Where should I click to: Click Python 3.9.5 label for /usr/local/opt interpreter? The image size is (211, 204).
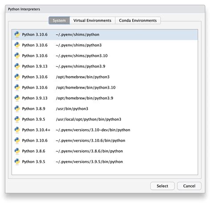pyautogui.click(x=33, y=119)
